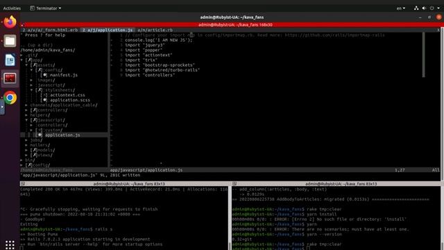Open the Terminator app menu

click(x=46, y=8)
